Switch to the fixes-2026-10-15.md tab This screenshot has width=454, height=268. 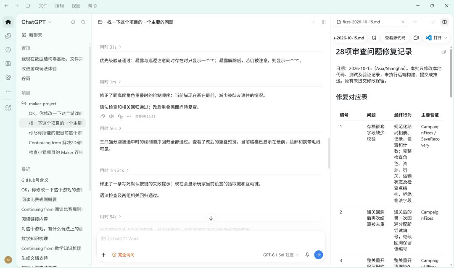[x=371, y=22]
